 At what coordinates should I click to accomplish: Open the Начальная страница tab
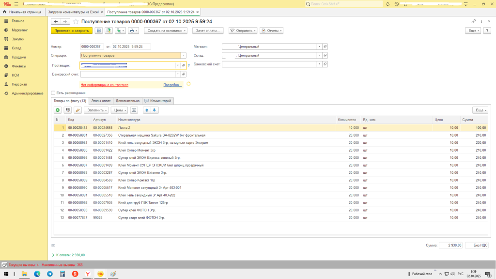tap(22, 12)
